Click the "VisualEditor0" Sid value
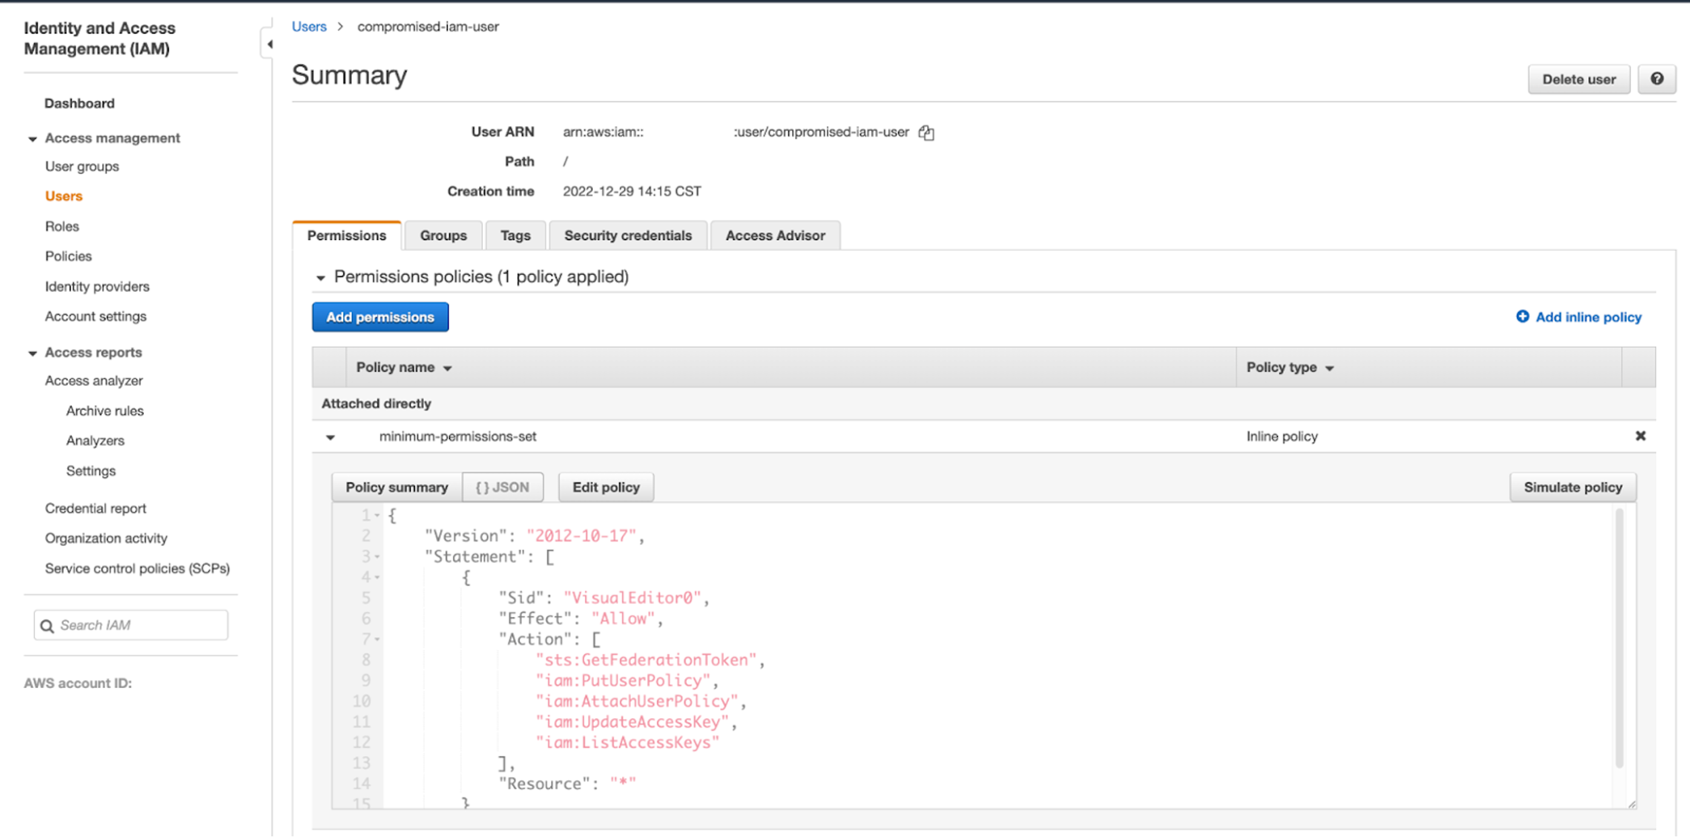This screenshot has width=1690, height=837. [x=633, y=598]
